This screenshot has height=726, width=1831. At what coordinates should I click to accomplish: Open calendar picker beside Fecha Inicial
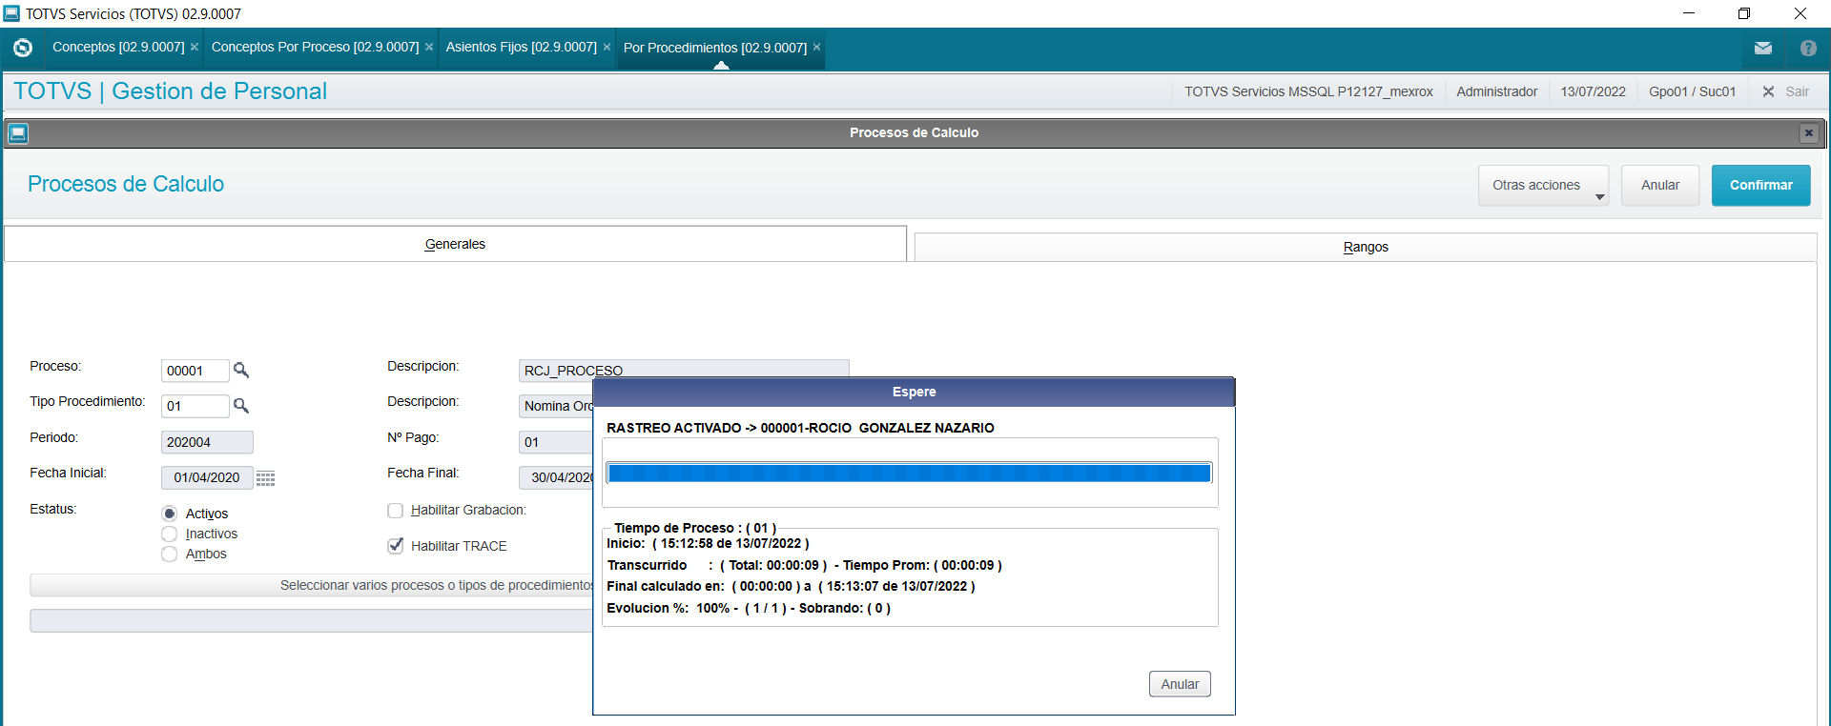pyautogui.click(x=265, y=478)
